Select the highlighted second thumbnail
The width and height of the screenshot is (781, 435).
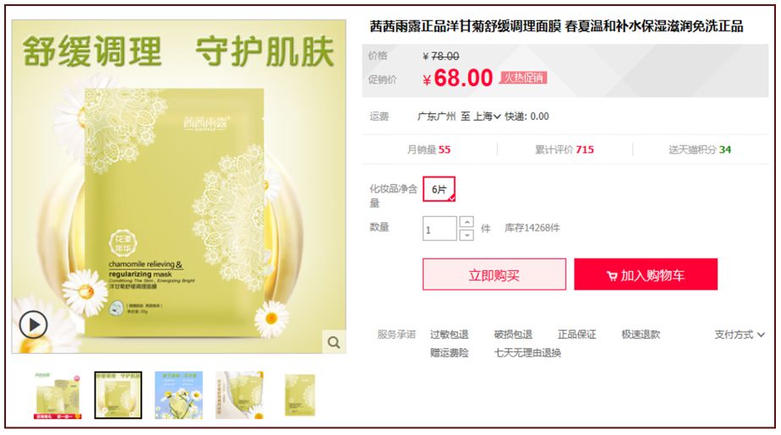point(118,395)
